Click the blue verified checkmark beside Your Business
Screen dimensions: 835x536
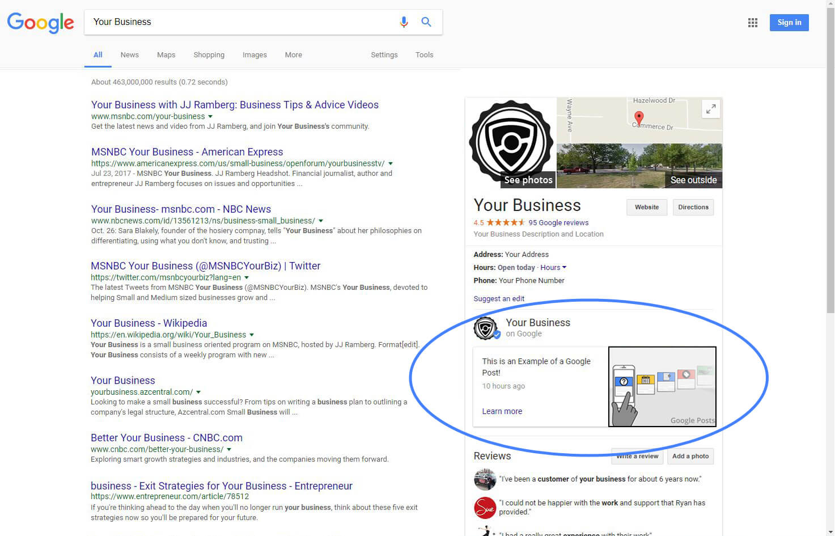click(497, 334)
